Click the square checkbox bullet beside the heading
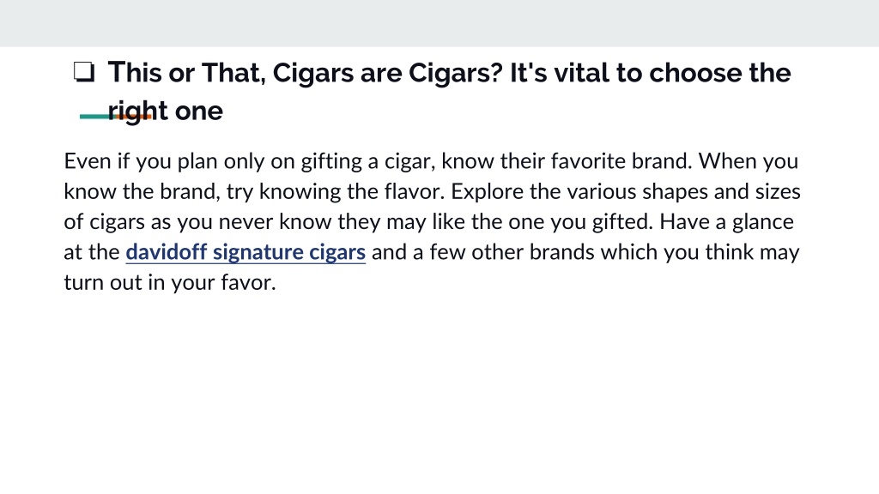Image resolution: width=879 pixels, height=494 pixels. pos(84,72)
